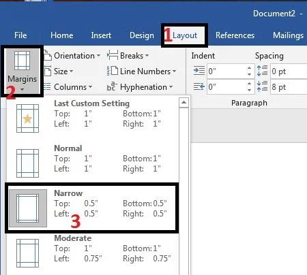
Task: Click the Size page icon
Action: [x=48, y=71]
